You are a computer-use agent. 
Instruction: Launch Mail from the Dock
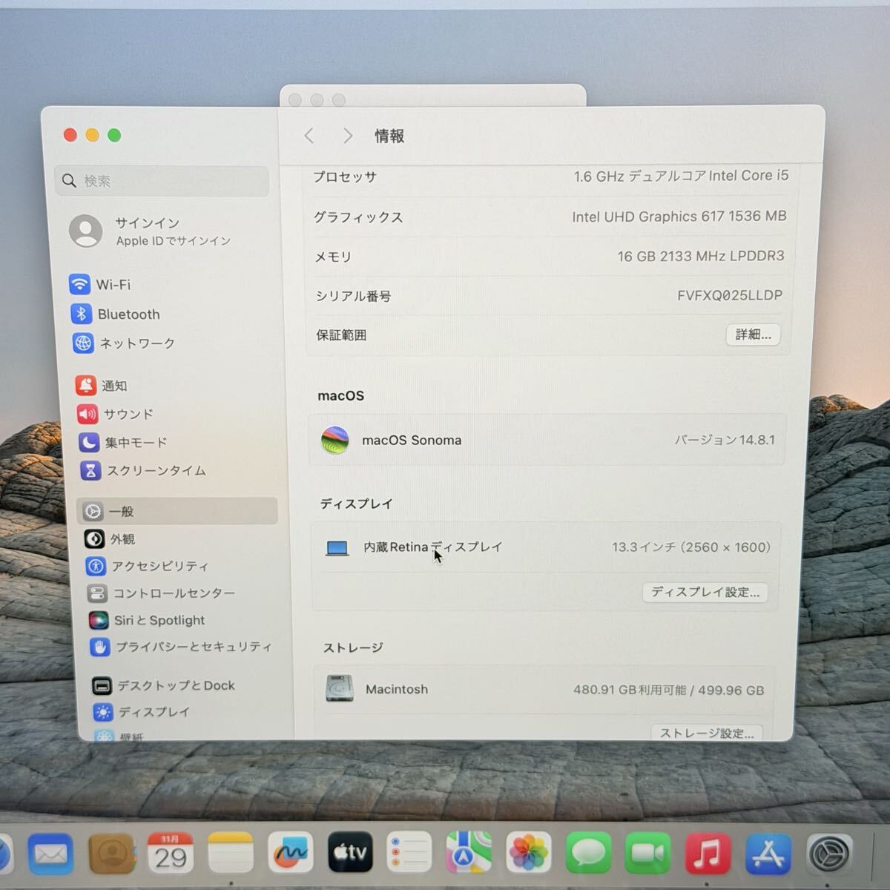click(50, 854)
